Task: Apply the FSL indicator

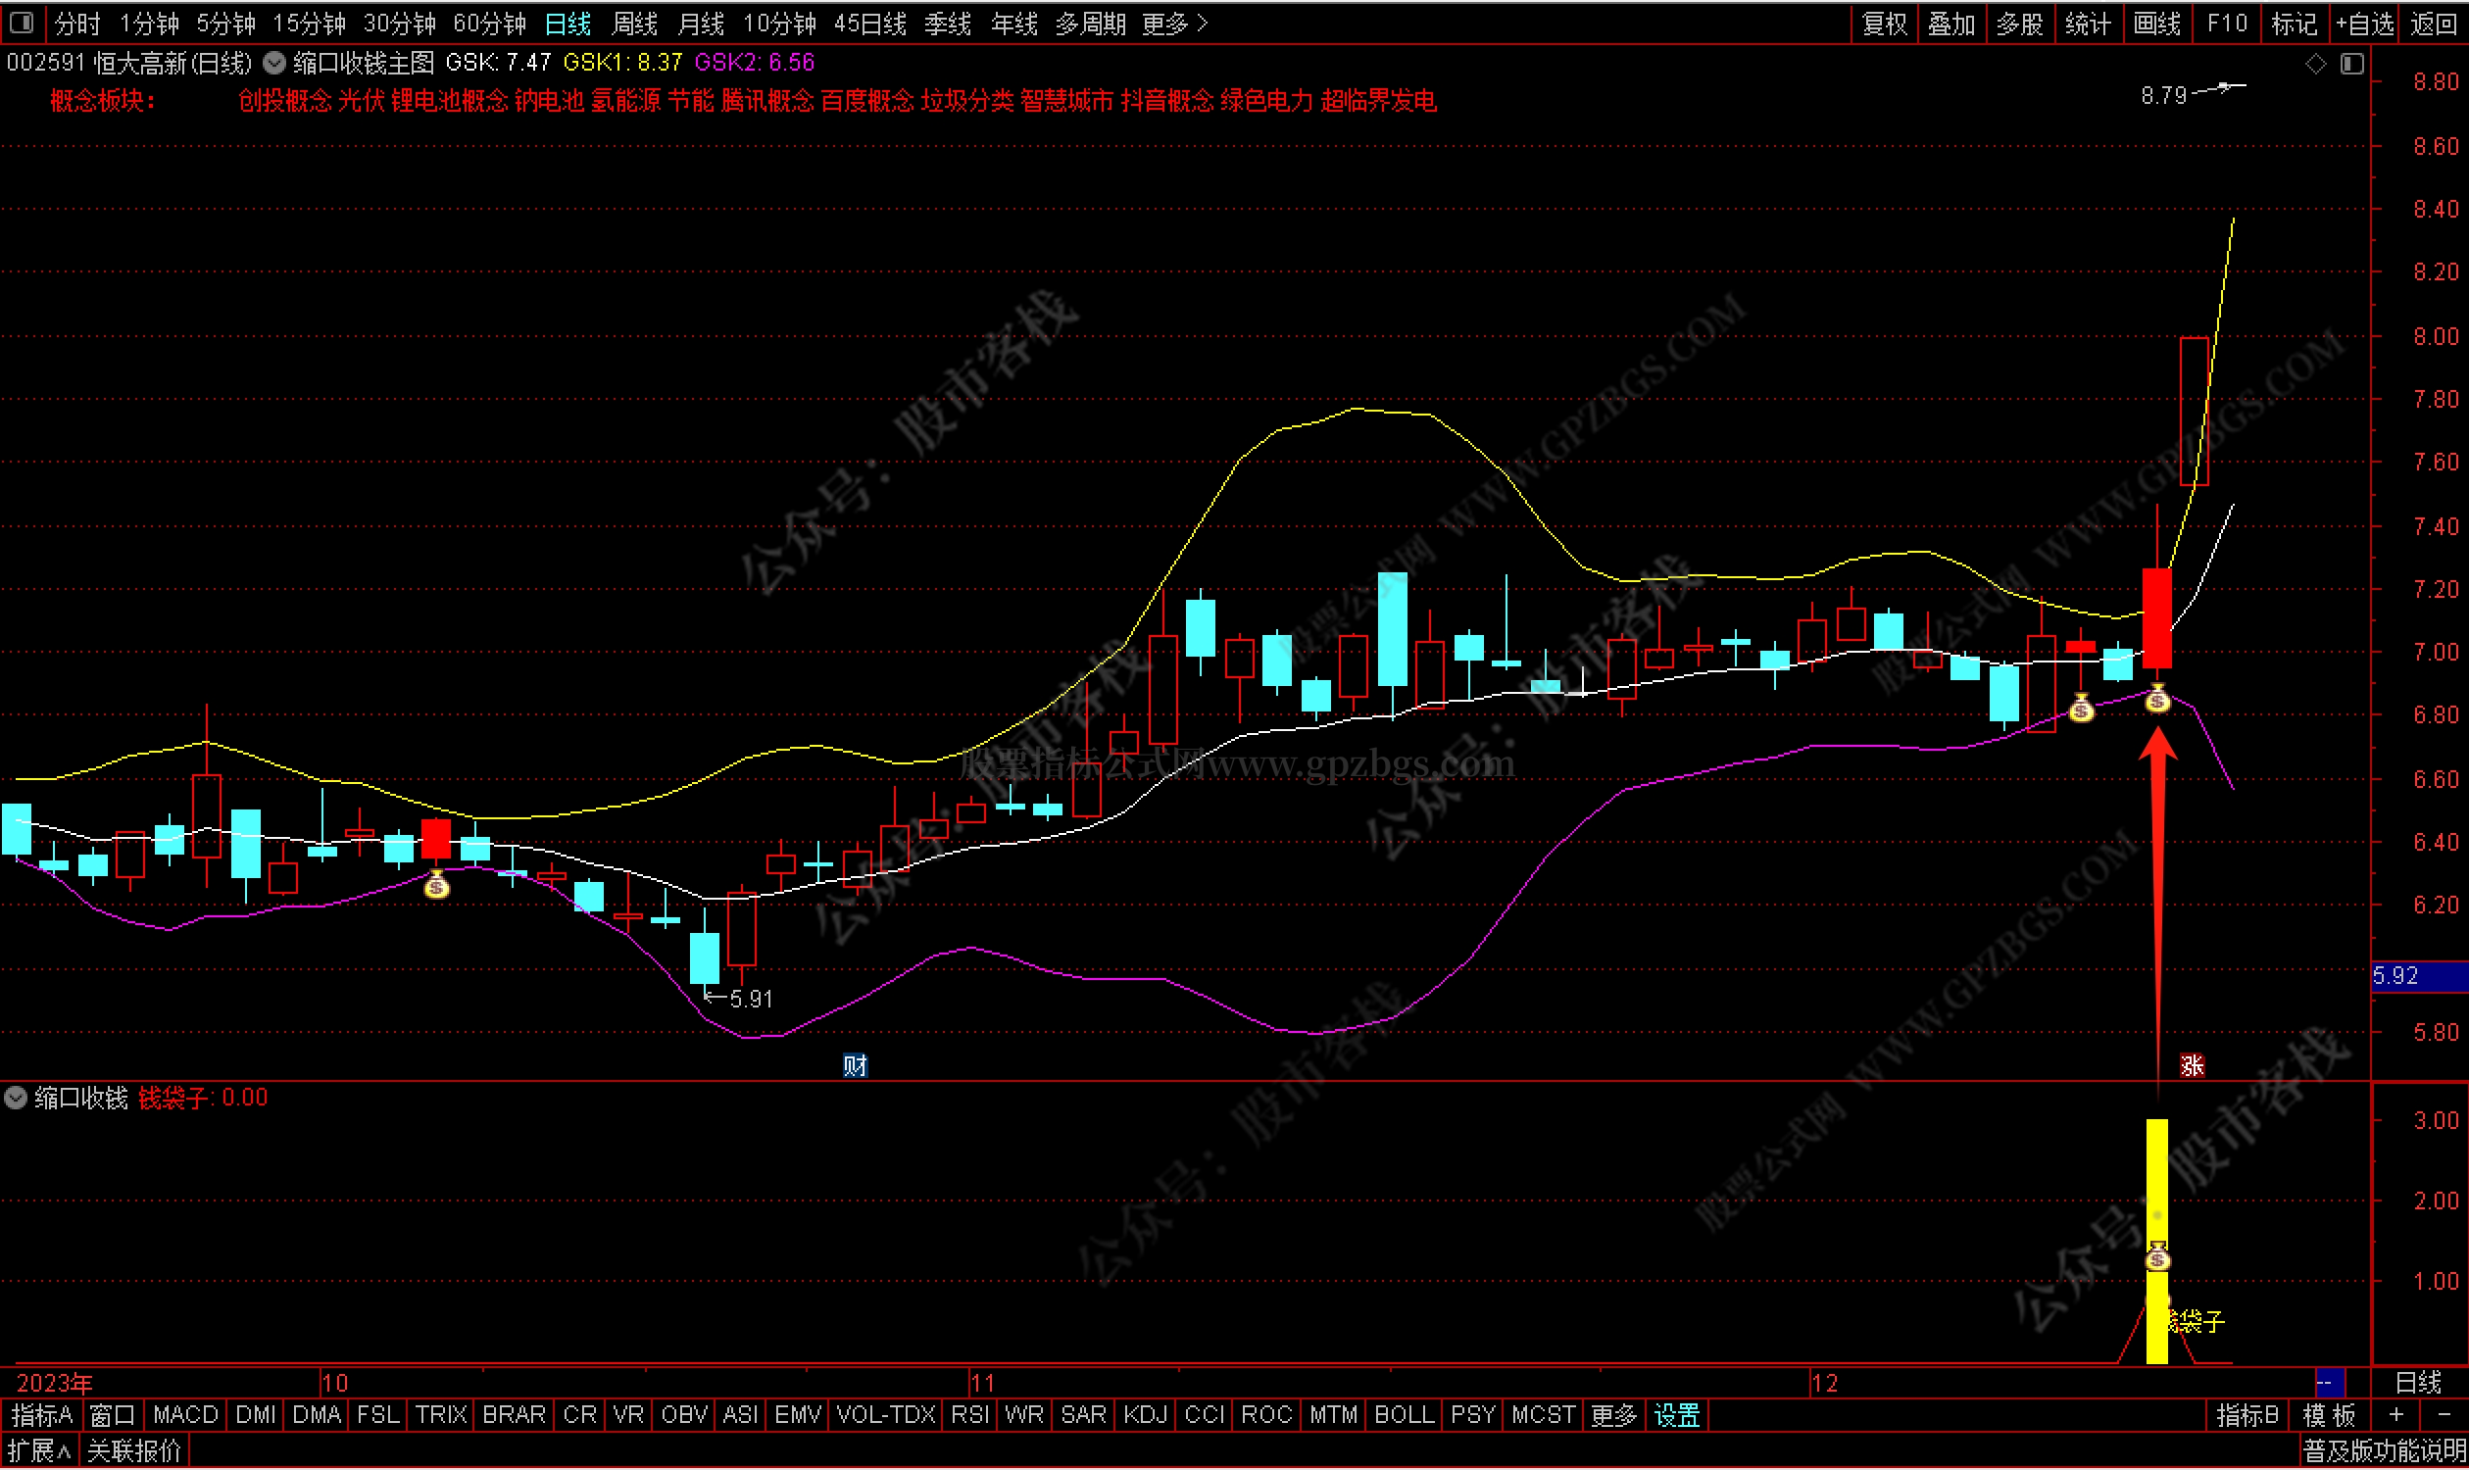Action: click(377, 1416)
